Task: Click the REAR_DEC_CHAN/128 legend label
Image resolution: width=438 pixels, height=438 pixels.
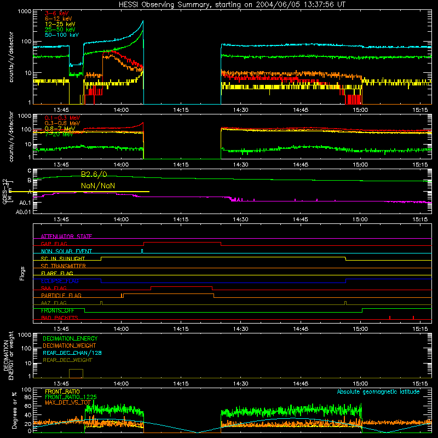Action: pyautogui.click(x=72, y=353)
